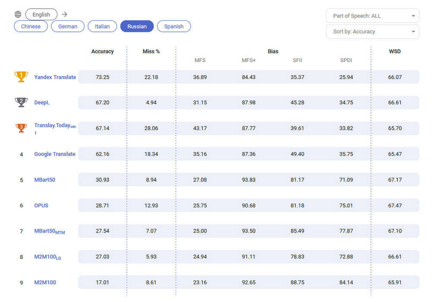Expand the Sort by Accuracy dropdown
Image resolution: width=432 pixels, height=302 pixels.
pyautogui.click(x=372, y=32)
